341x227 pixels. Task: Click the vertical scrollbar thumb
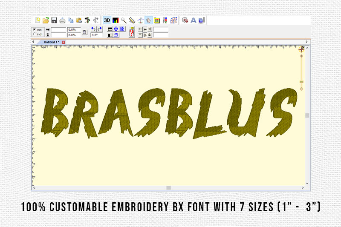click(x=307, y=115)
